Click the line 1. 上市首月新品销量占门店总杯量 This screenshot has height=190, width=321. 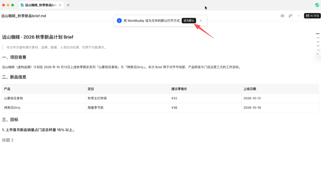[39, 130]
